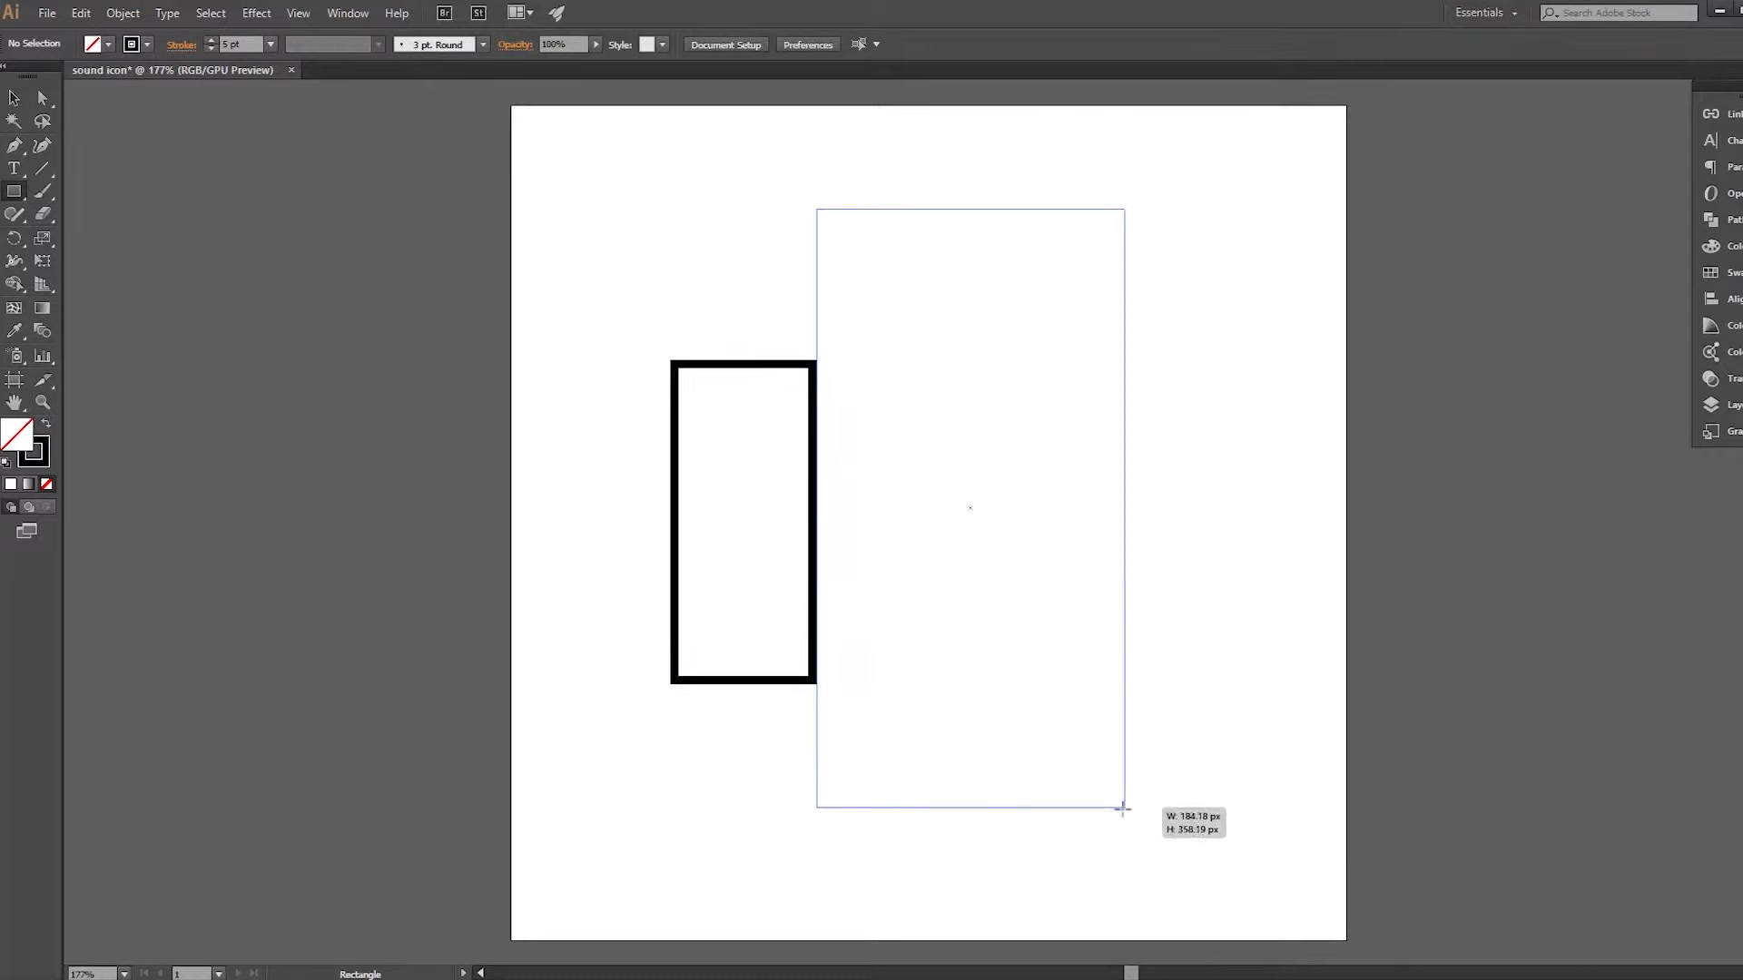Image resolution: width=1743 pixels, height=980 pixels.
Task: Open the Object menu
Action: click(x=123, y=13)
